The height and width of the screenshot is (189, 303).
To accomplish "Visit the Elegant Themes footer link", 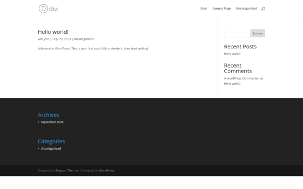I will pos(67,170).
